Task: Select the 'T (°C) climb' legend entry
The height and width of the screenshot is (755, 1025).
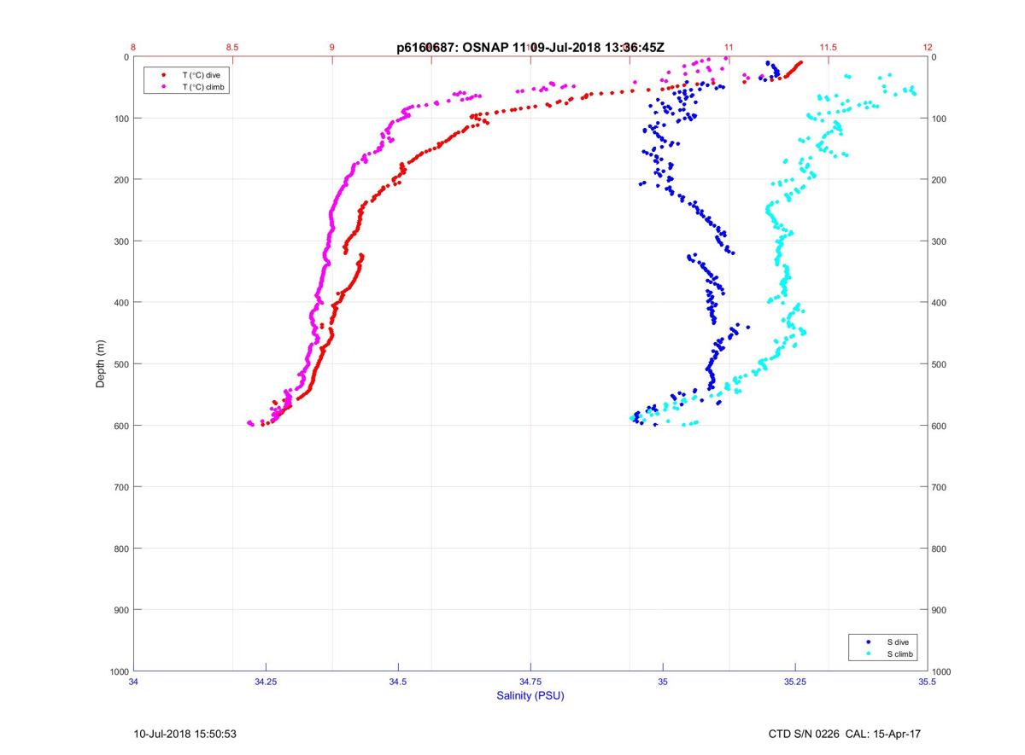Action: [202, 87]
